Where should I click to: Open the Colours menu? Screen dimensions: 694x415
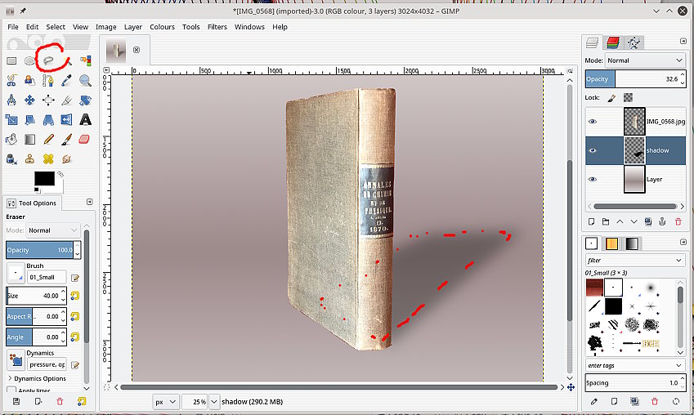point(162,26)
